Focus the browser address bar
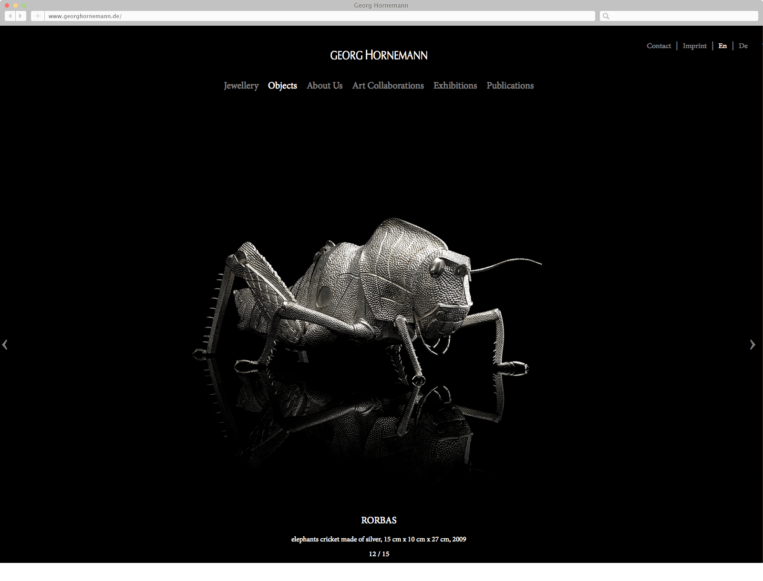Viewport: 763px width, 581px height. (320, 16)
